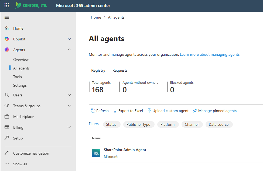Click the Home breadcrumb link
The image size is (263, 171).
coord(96,17)
